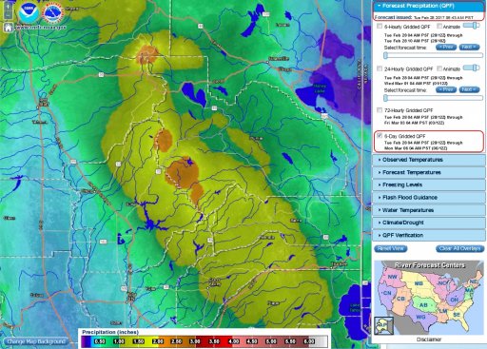Click the 24-Hourly forecast time slider track
This screenshot has height=349, width=487.
pyautogui.click(x=434, y=98)
